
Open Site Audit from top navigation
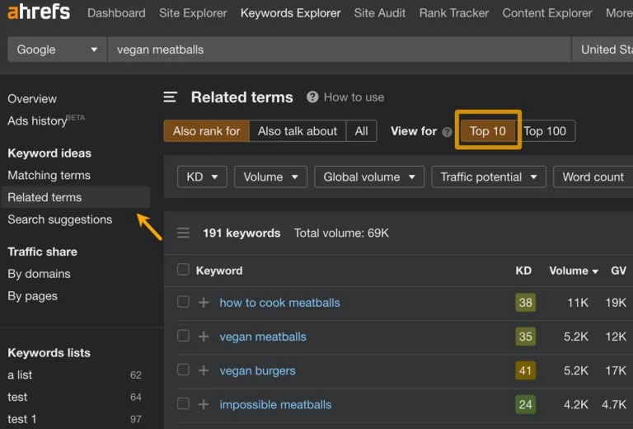pos(380,13)
